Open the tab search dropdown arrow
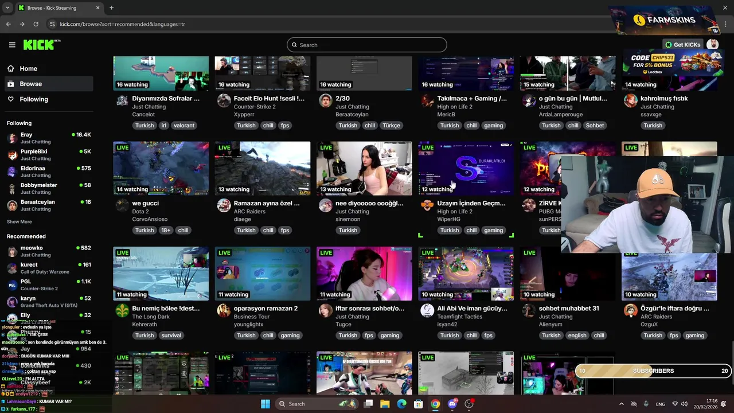The width and height of the screenshot is (734, 413). pyautogui.click(x=7, y=7)
